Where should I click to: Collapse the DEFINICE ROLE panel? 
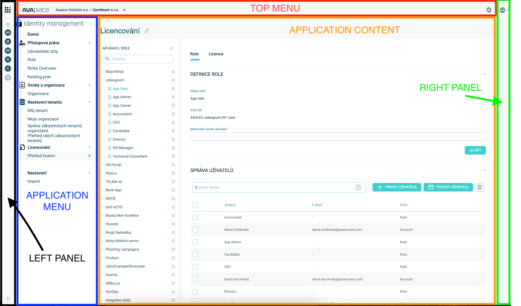coord(484,74)
